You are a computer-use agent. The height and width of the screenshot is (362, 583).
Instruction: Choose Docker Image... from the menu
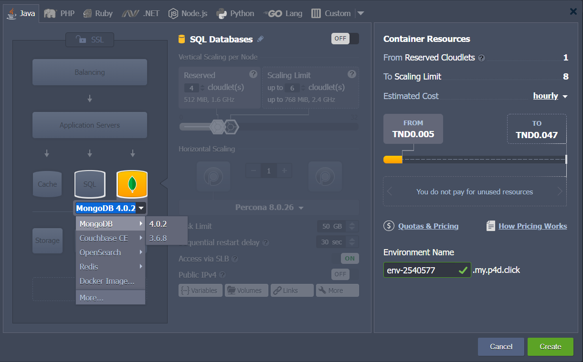click(111, 281)
